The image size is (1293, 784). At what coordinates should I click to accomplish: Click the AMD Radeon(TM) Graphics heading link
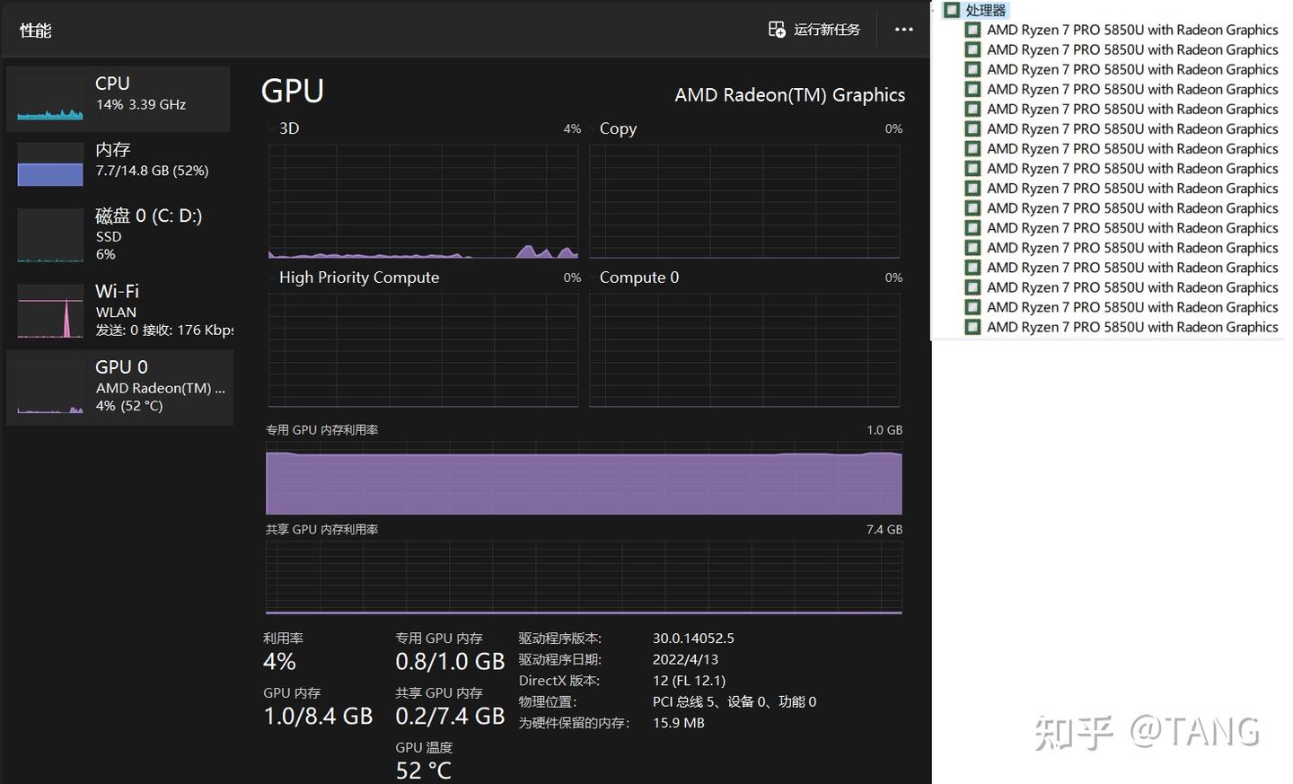(789, 94)
